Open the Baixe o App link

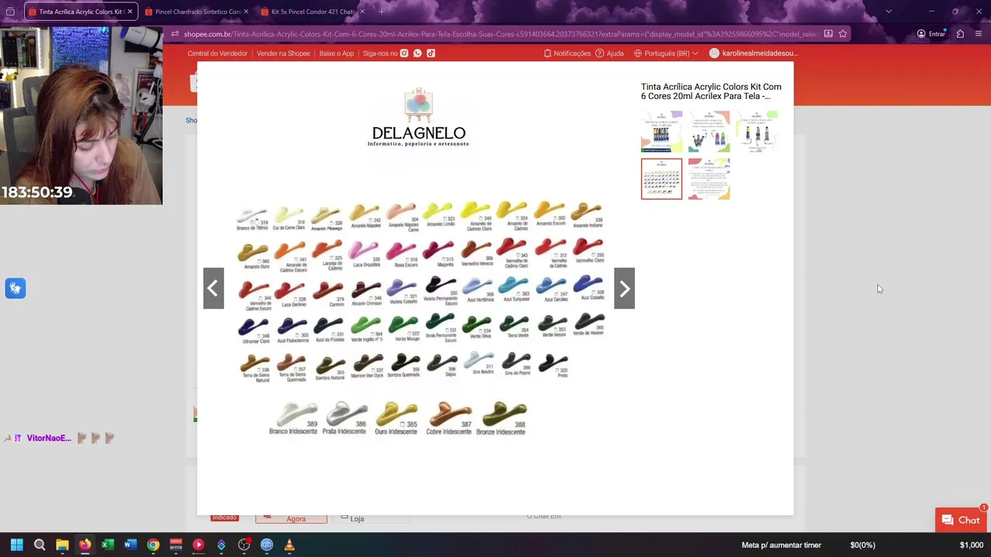[x=337, y=53]
